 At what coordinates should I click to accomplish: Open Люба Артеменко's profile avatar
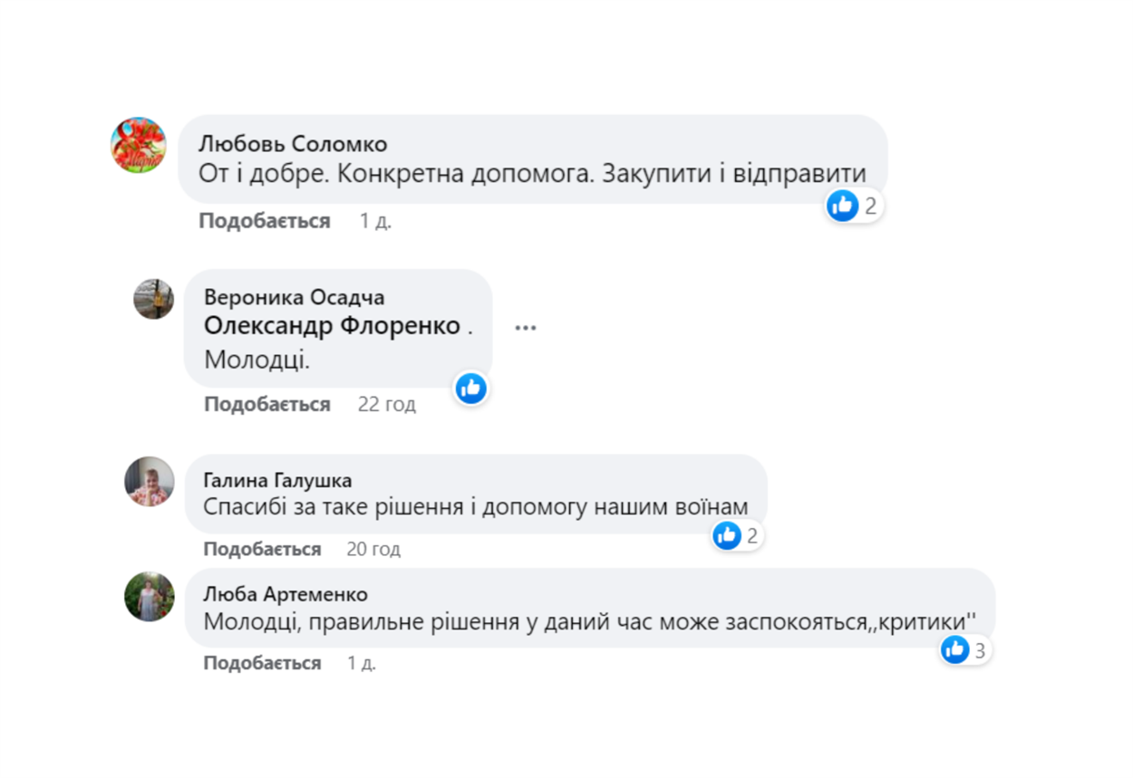click(150, 596)
